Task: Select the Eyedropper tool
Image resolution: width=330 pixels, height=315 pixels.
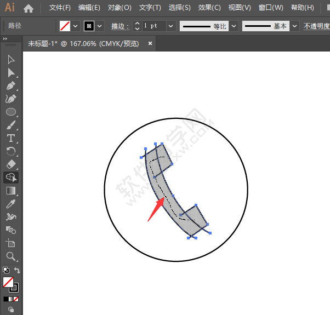Action: (x=10, y=204)
